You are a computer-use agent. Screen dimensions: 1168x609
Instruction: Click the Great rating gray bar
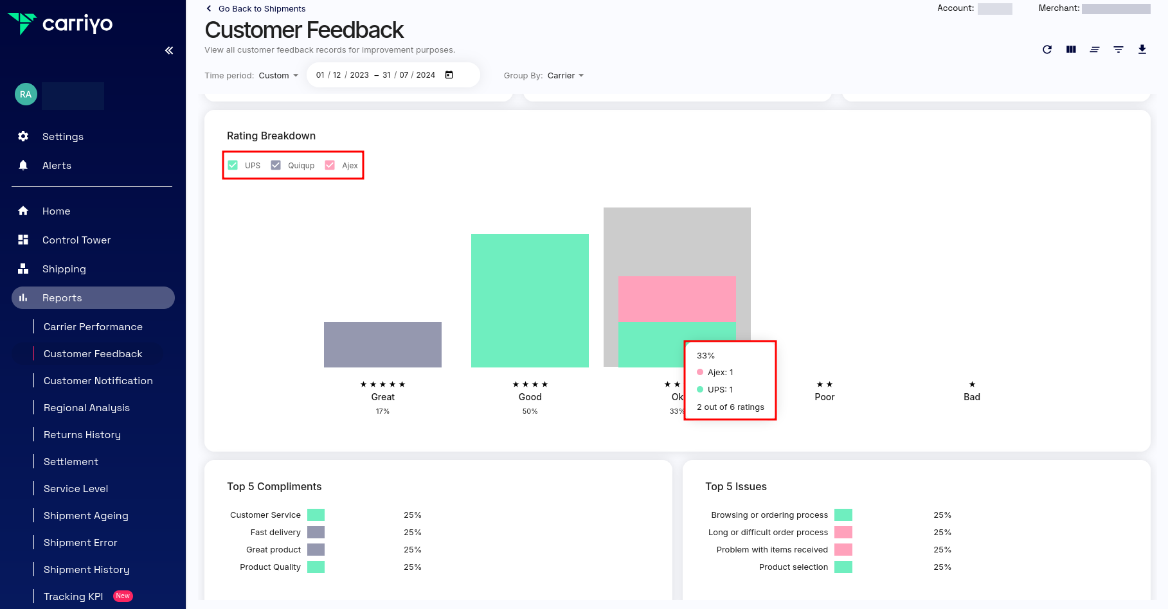tap(382, 344)
